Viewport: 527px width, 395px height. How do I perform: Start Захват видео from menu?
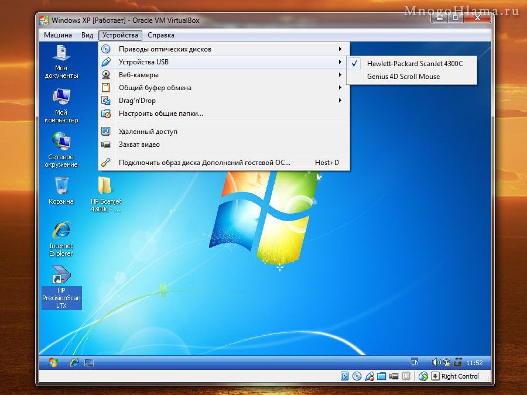(x=224, y=145)
